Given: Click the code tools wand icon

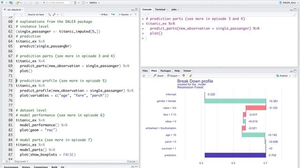Looking at the screenshot, I should (54, 14).
